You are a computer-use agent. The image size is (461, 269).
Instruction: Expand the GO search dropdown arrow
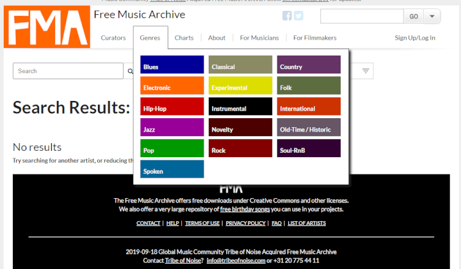pos(432,16)
